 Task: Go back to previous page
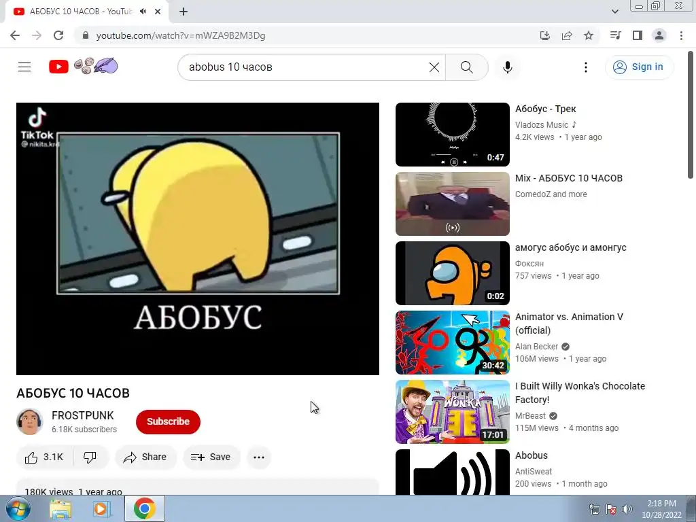point(15,35)
